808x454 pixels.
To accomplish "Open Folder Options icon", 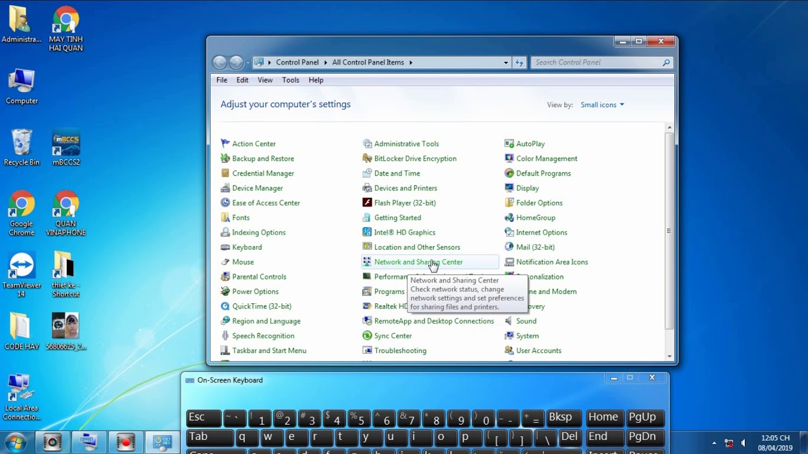I will [x=509, y=203].
